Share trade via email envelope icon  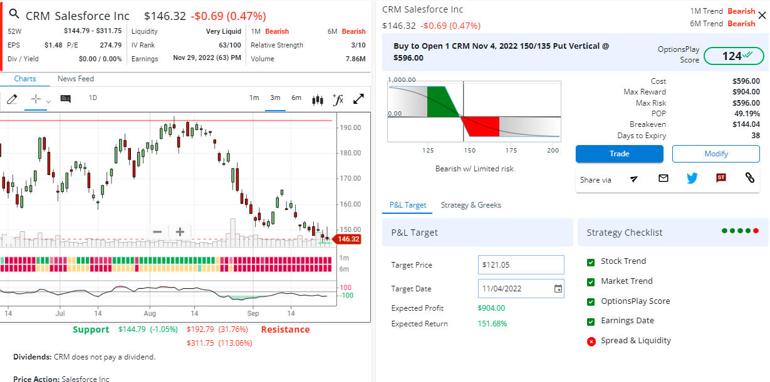[x=663, y=178]
